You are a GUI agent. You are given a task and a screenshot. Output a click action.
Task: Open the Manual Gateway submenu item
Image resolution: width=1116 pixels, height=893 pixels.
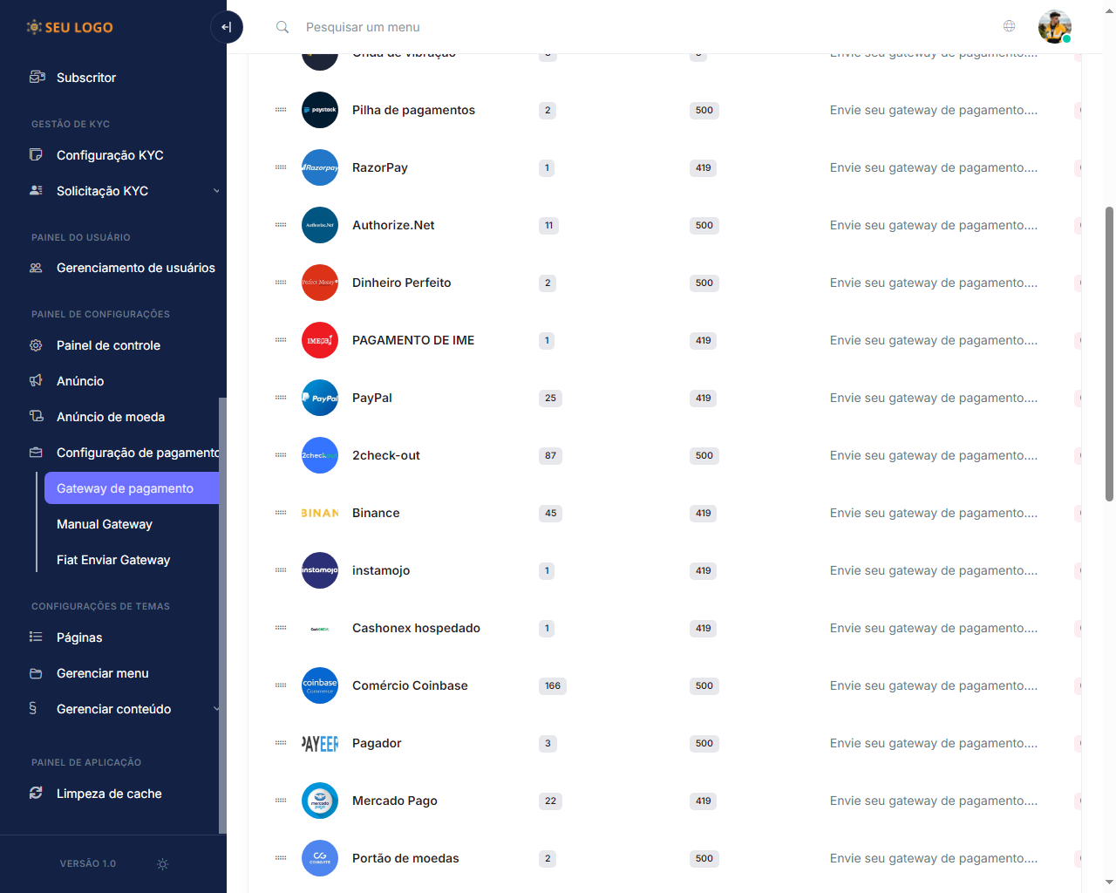105,524
